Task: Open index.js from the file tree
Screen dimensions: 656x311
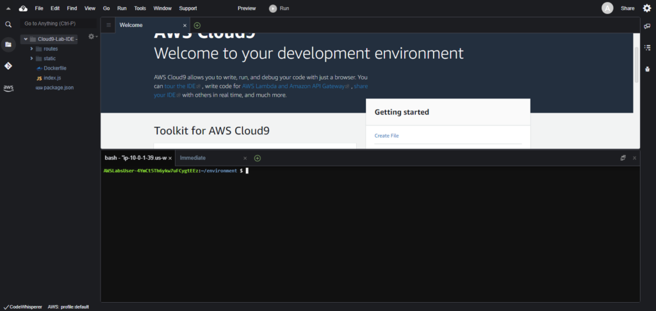Action: pyautogui.click(x=53, y=78)
